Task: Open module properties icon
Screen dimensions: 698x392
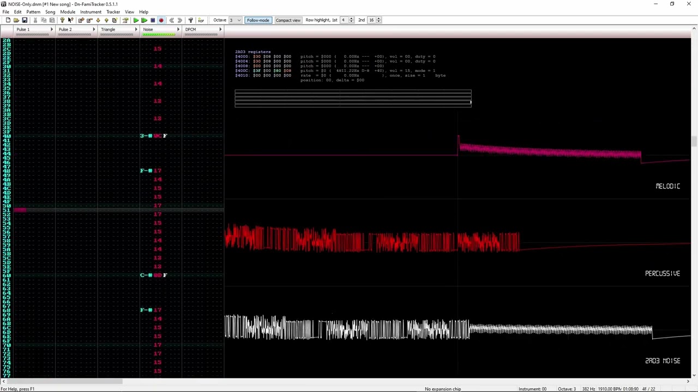Action: [x=125, y=20]
